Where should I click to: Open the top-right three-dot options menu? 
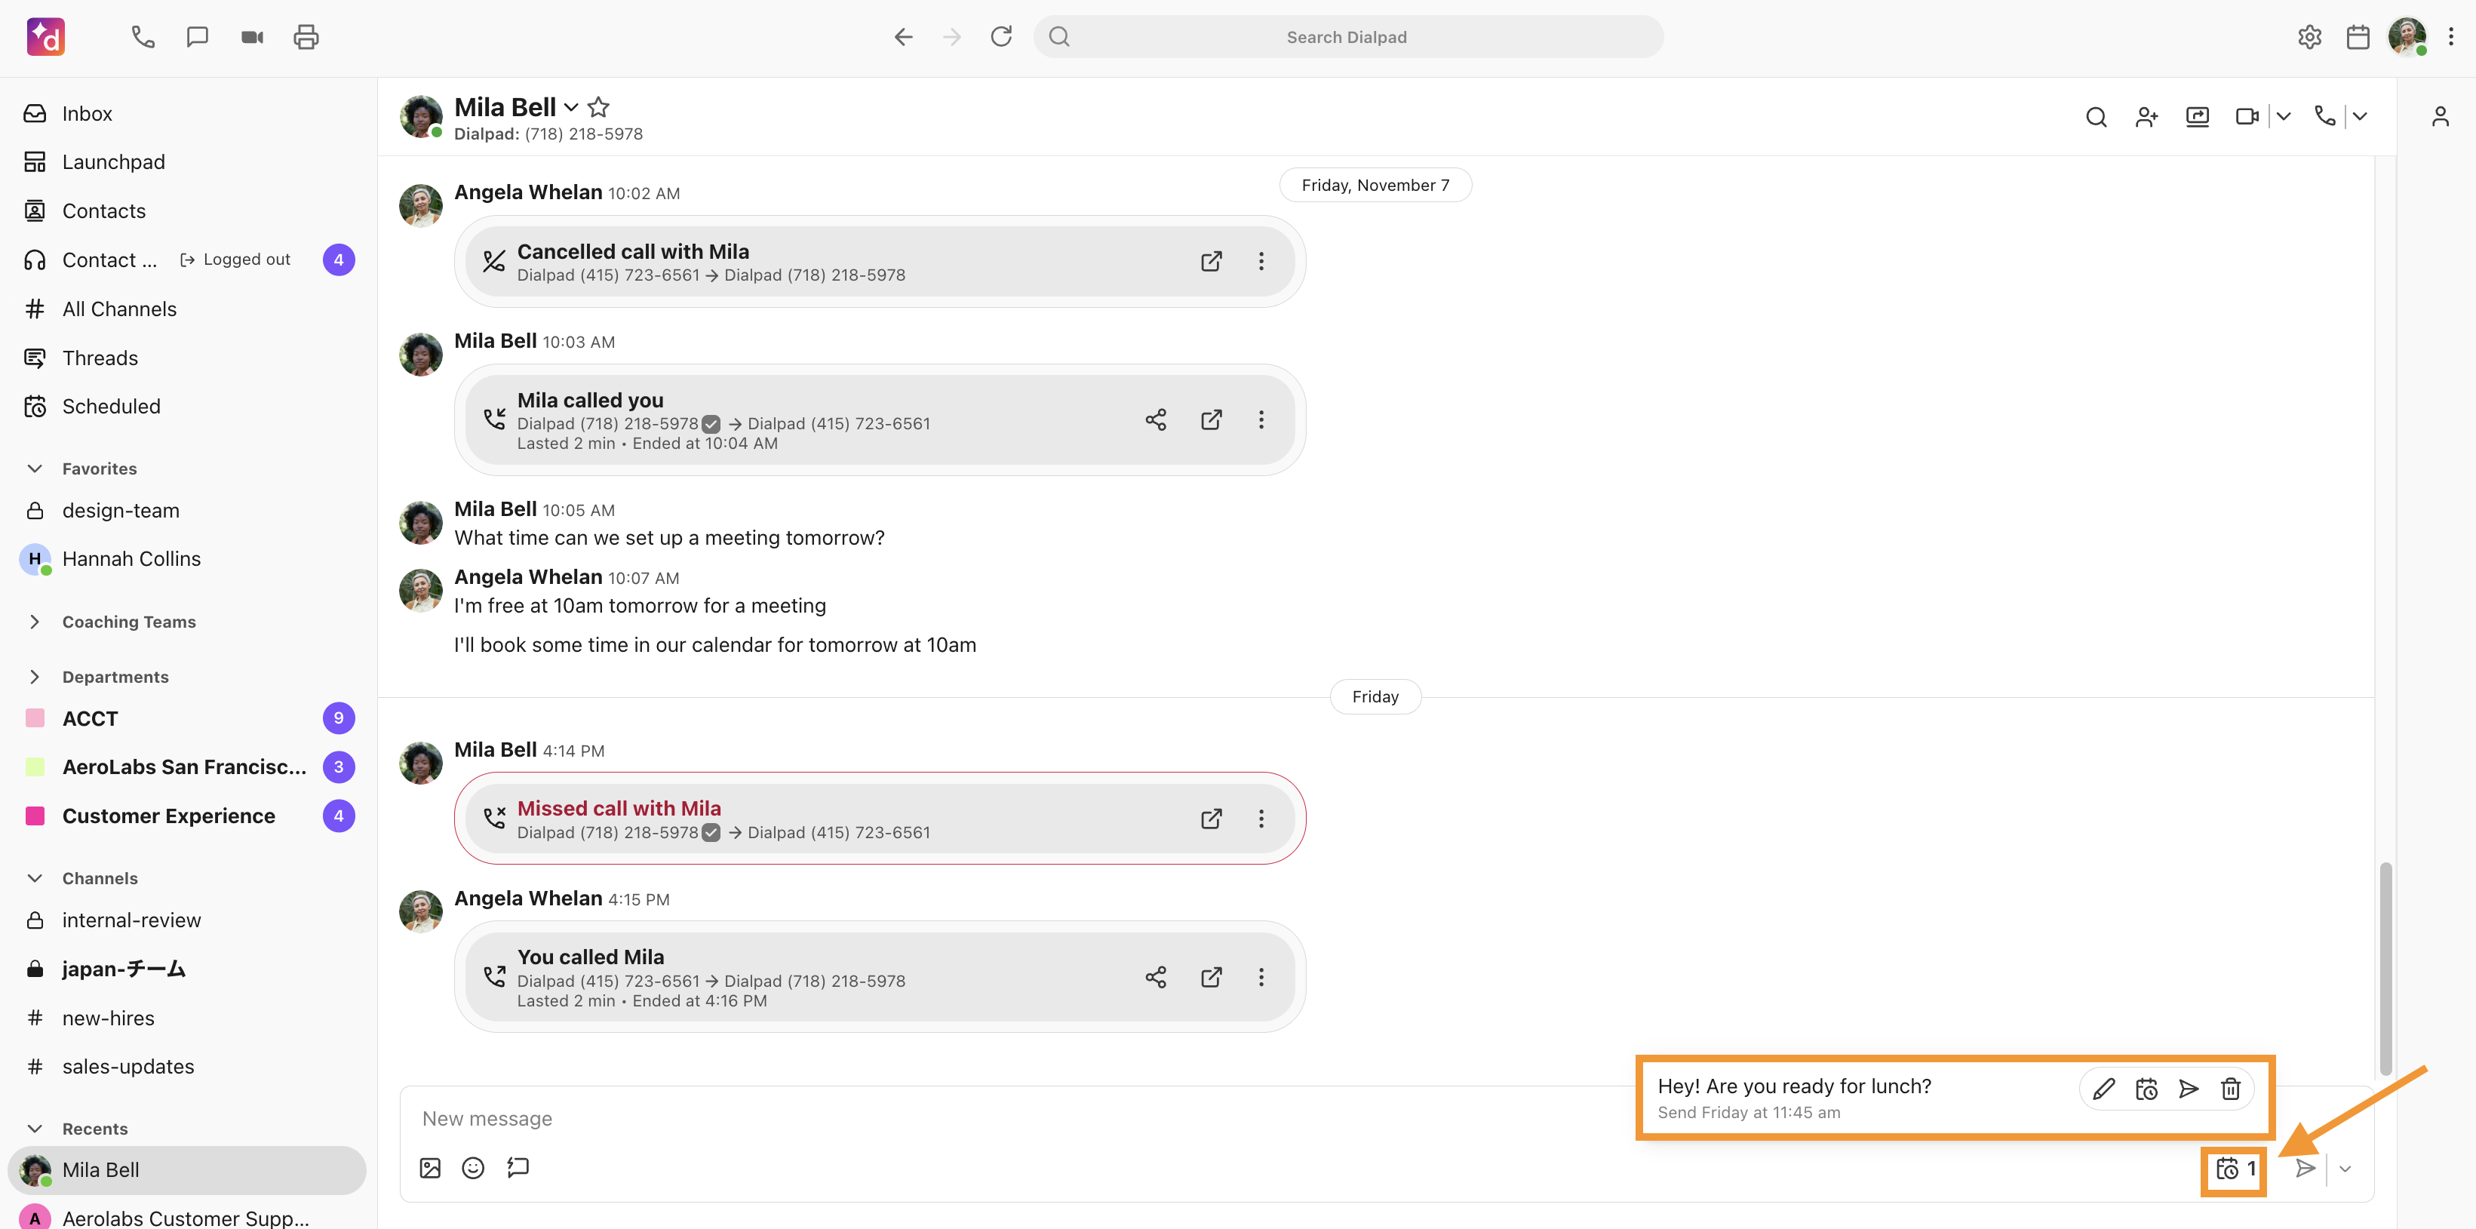pos(2451,36)
